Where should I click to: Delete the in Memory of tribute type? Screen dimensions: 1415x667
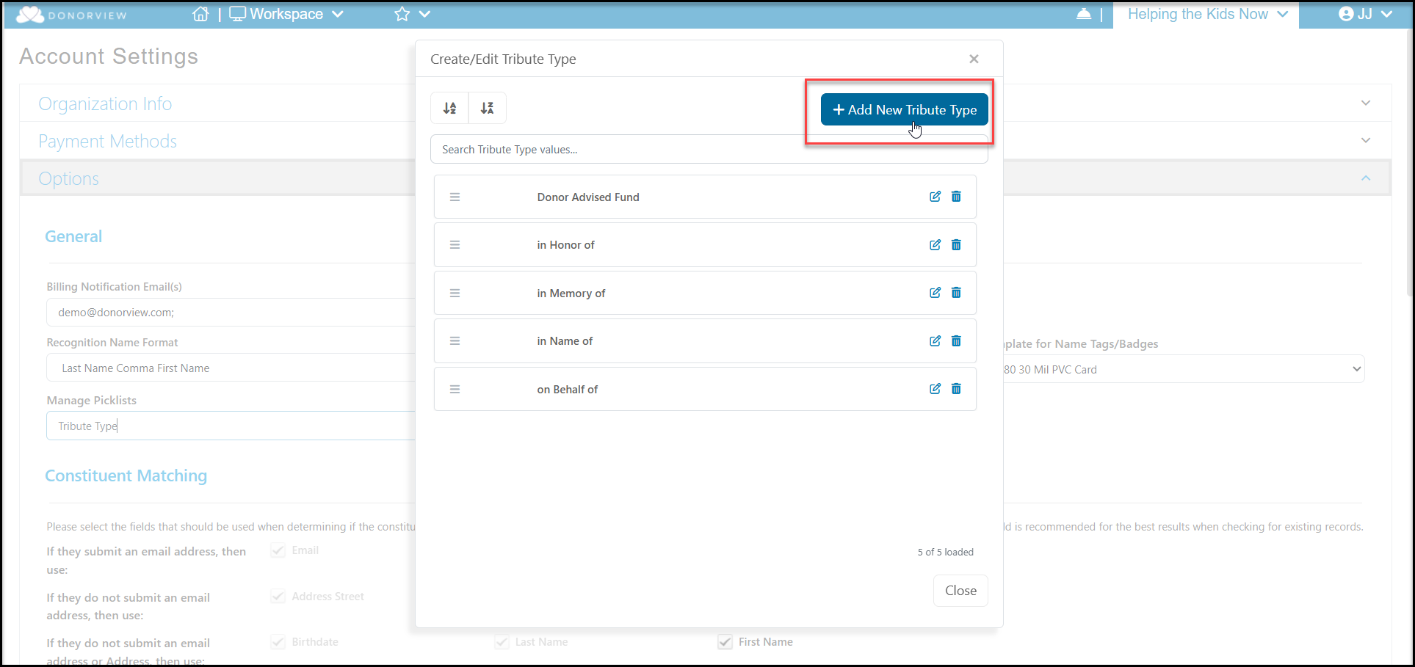(956, 293)
